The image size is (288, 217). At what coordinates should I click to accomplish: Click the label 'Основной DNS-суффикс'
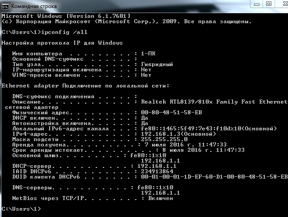(48, 59)
